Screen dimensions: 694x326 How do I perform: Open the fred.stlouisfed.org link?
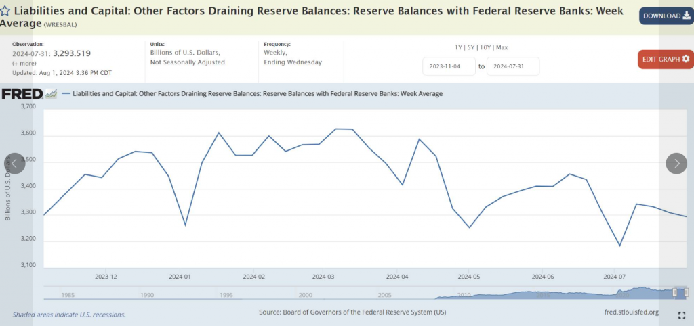tap(630, 312)
